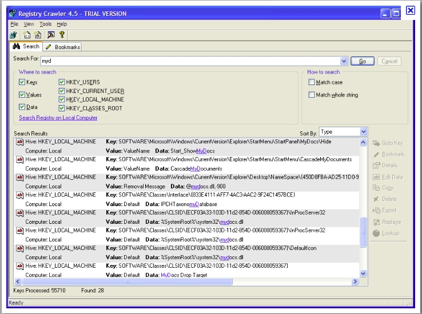Uncheck the Keys checkbox
This screenshot has width=422, height=314.
22,83
